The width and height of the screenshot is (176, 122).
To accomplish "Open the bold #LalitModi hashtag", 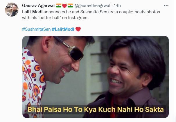I will tap(63, 29).
